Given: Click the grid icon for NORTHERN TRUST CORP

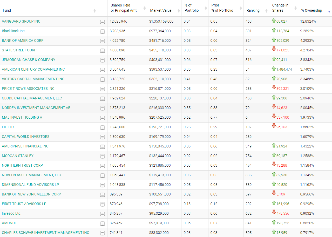Looking at the screenshot, I should pyautogui.click(x=103, y=166).
